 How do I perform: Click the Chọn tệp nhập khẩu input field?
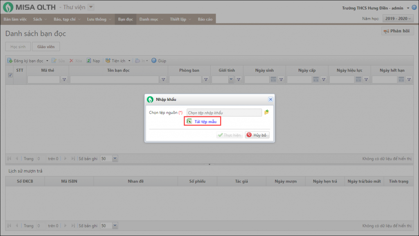224,113
